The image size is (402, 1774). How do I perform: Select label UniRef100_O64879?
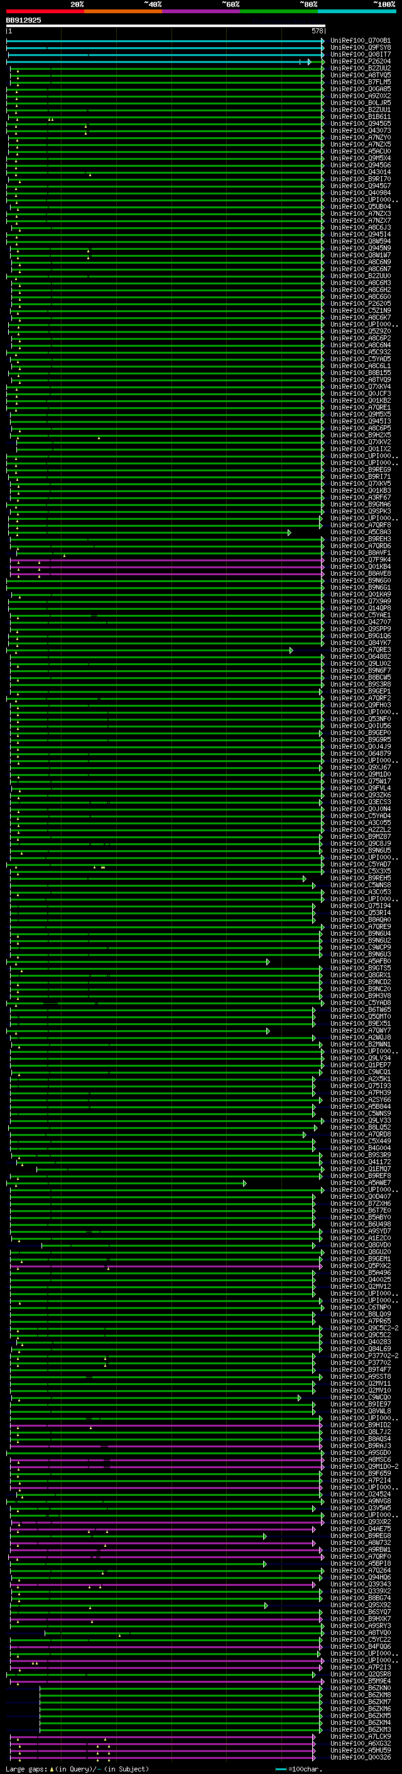(x=360, y=754)
